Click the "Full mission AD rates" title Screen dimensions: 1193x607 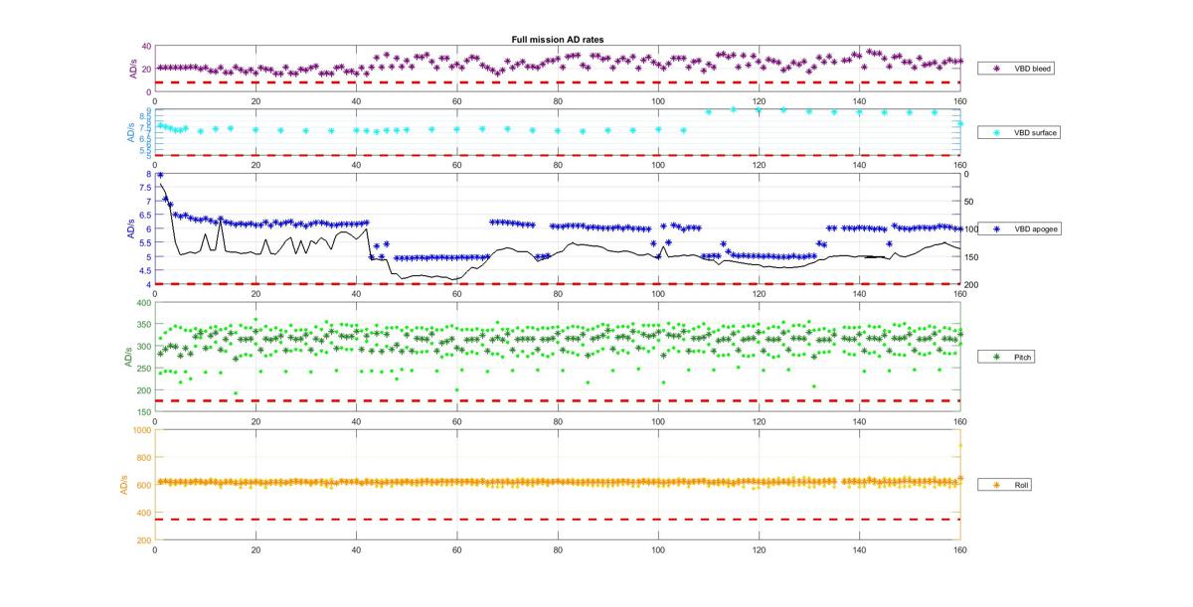pyautogui.click(x=557, y=40)
